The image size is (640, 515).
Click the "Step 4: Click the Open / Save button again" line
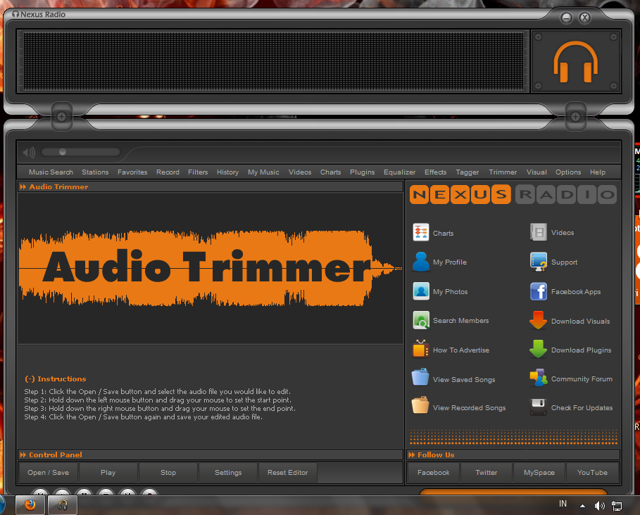143,417
